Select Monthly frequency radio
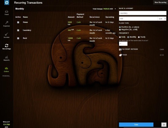Screen dimensions: 168x128 tap(128, 37)
